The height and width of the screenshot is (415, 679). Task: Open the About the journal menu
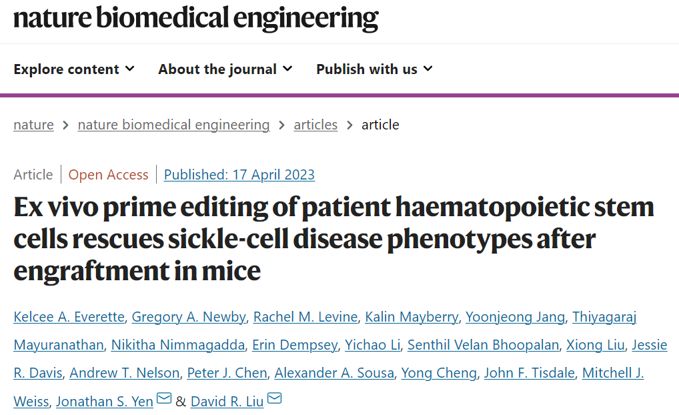(x=225, y=69)
